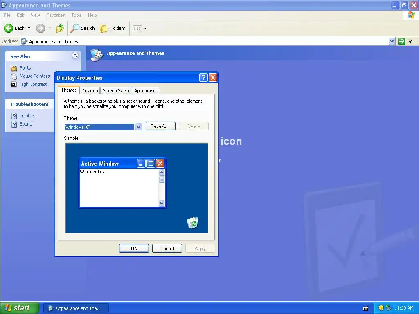
Task: Click the High Contrast icon
Action: 14,84
